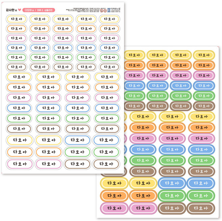The image size is (222, 221).
Task: Choose the rightmost large blue outlined sticker, white sheet
Action: [106, 140]
